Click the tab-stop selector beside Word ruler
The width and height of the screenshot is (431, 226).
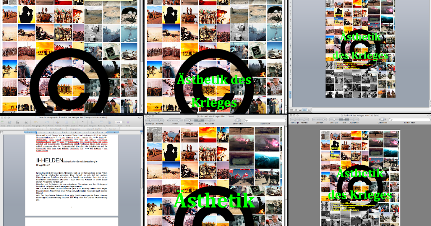pyautogui.click(x=1, y=132)
